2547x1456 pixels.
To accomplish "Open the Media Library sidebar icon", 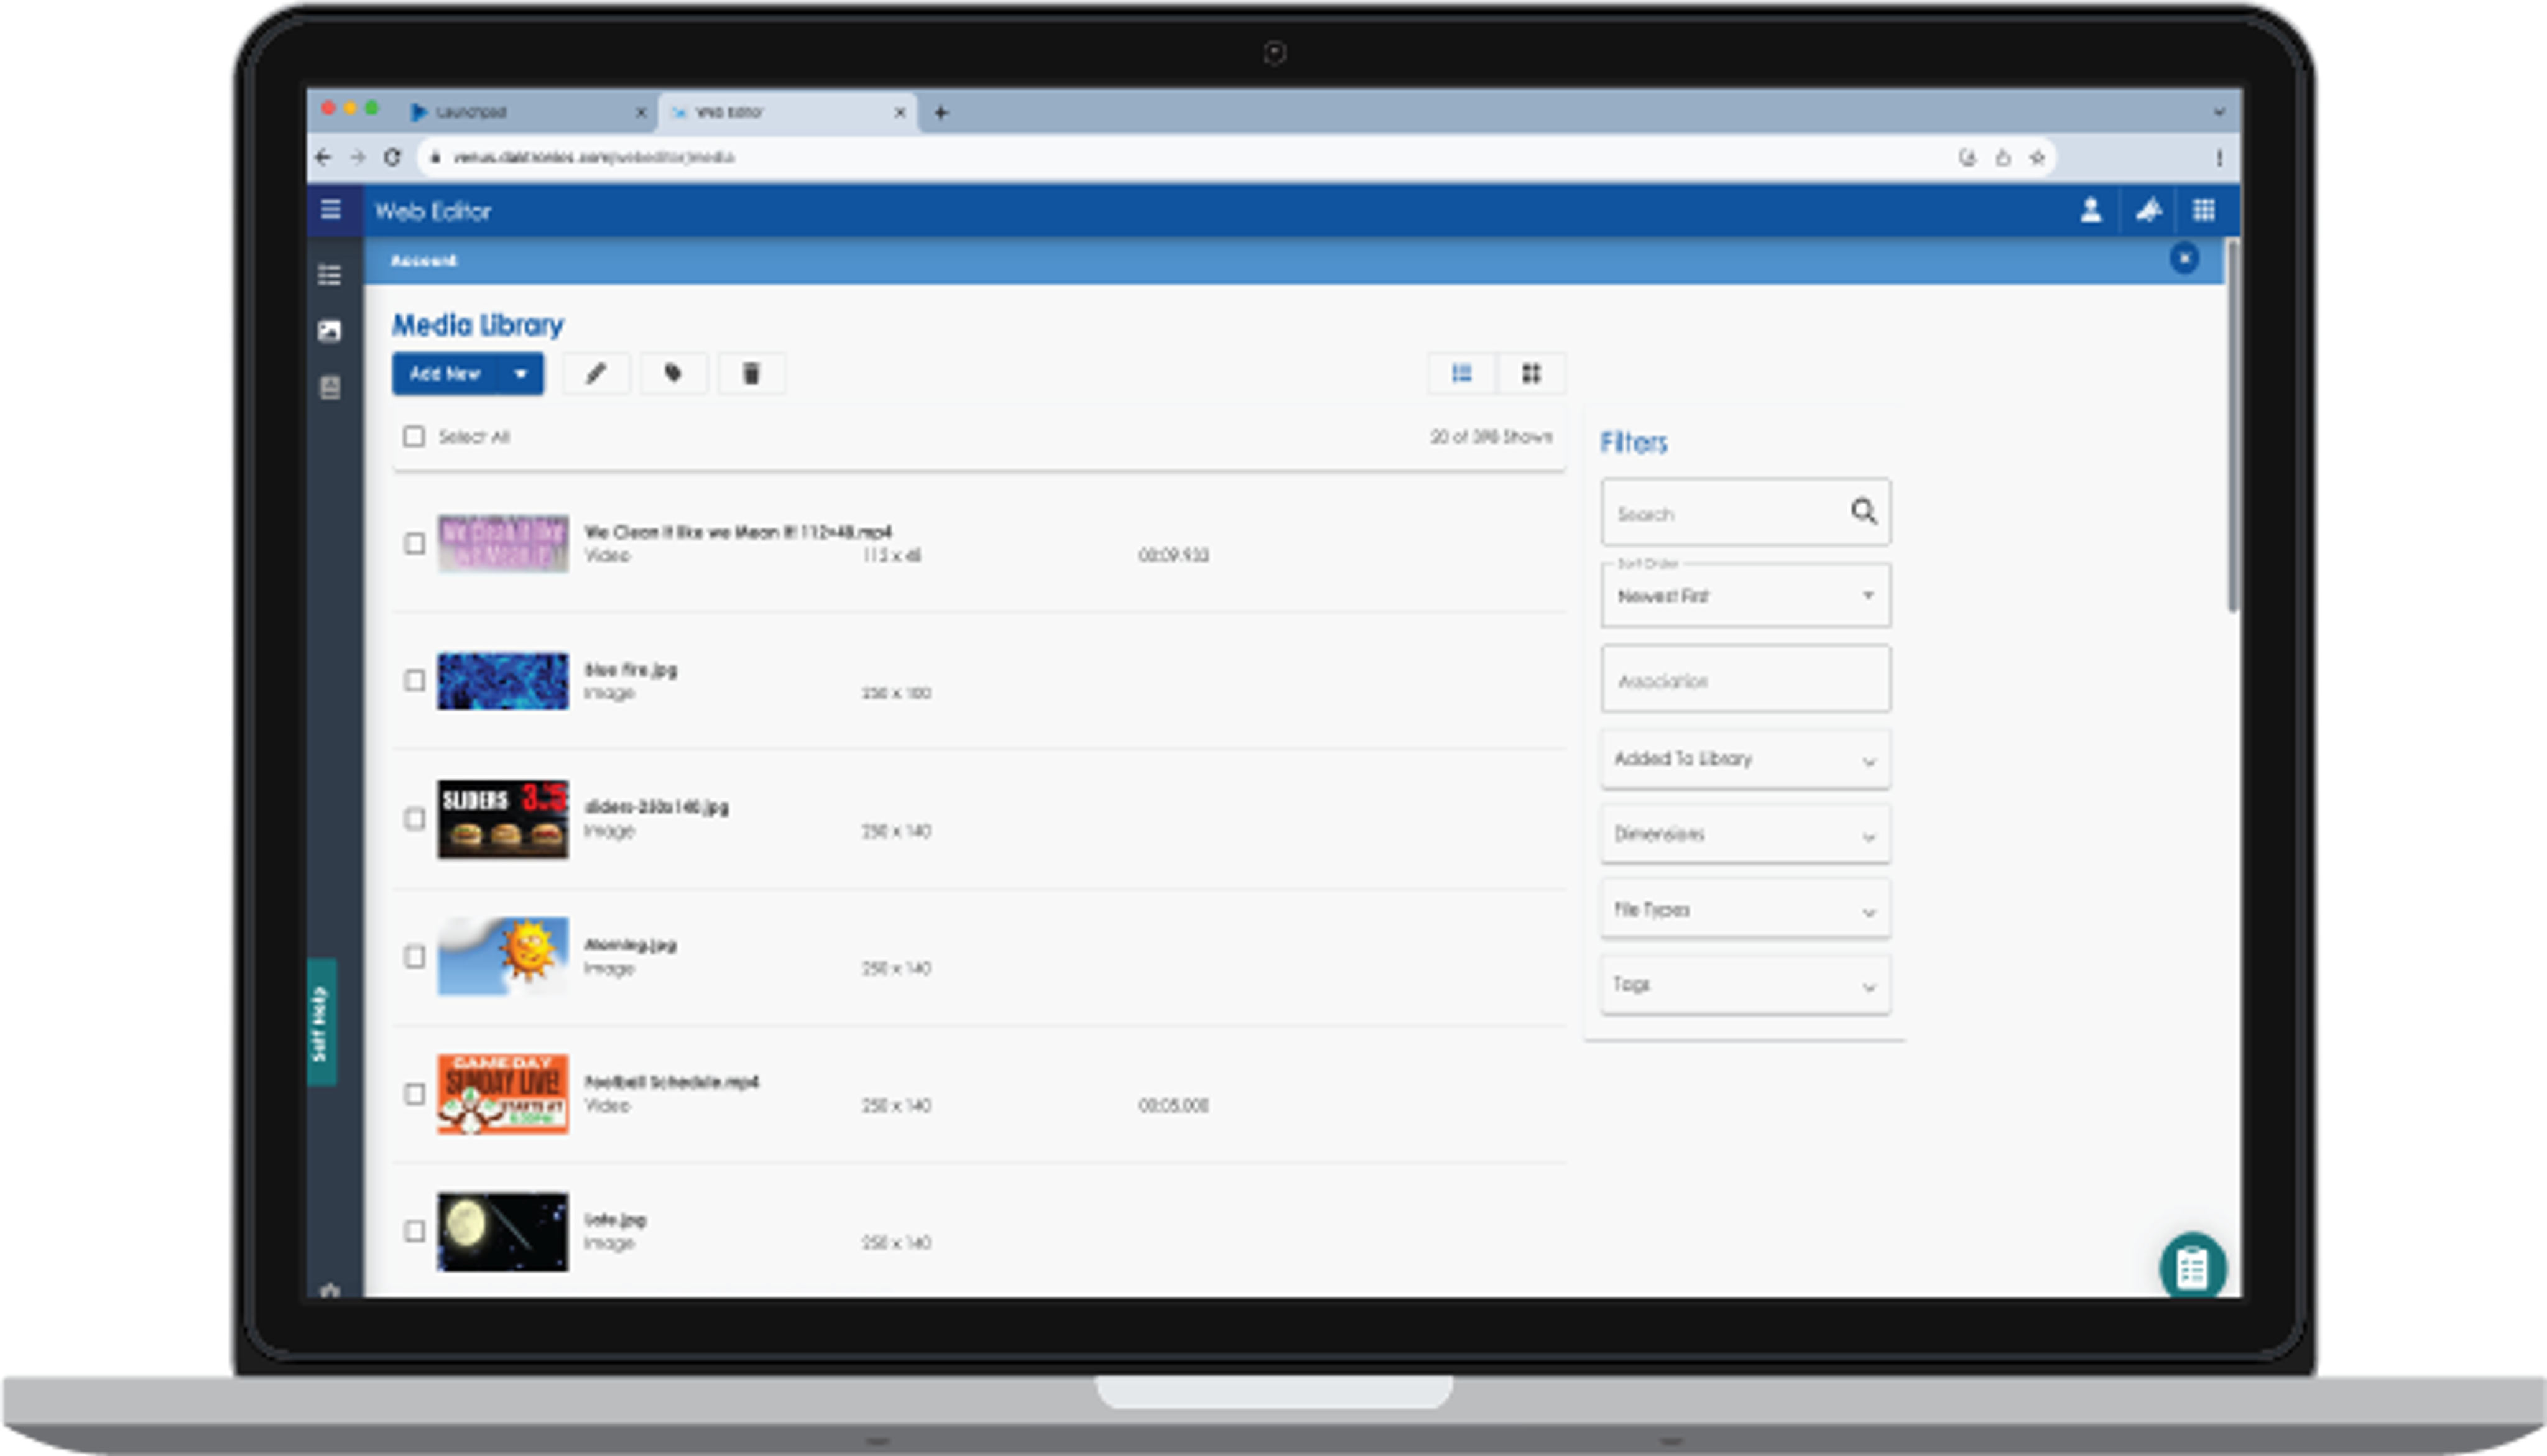I will (x=330, y=330).
